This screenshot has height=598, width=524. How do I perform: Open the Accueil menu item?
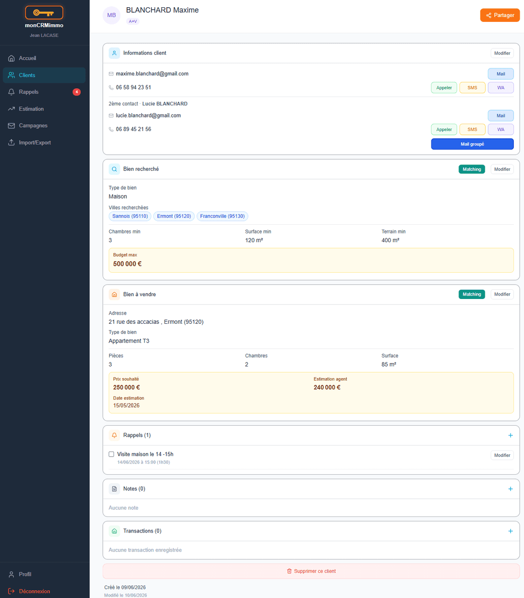[x=44, y=58]
